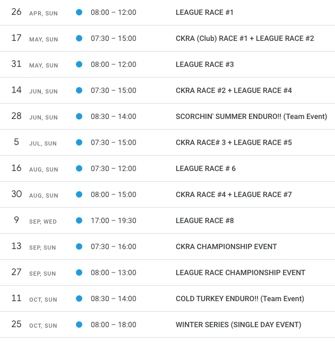Click the 08:00 – 15:00 time on 30 Aug
The width and height of the screenshot is (335, 341).
point(114,194)
